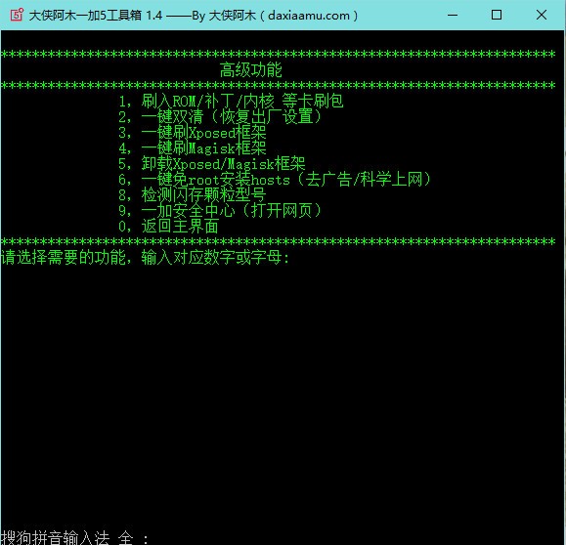Click the 请选择需要的功能 input prompt line
Image resolution: width=566 pixels, height=545 pixels.
click(145, 258)
